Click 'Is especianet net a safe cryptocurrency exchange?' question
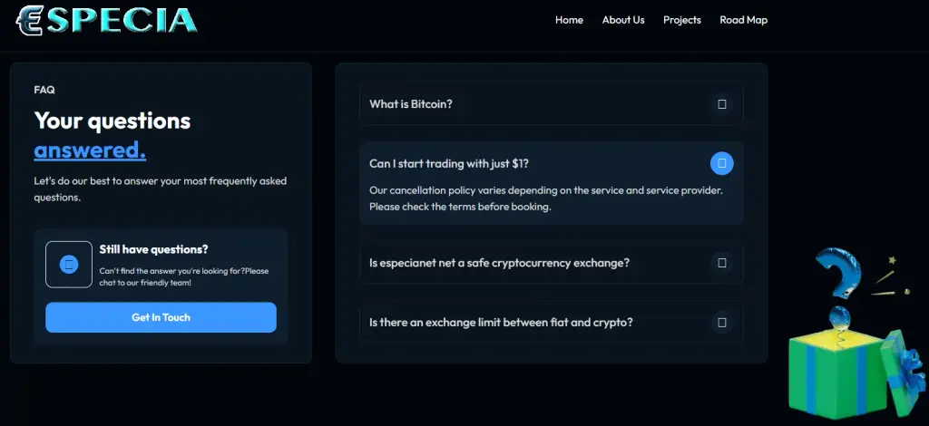929x426 pixels. pos(500,263)
